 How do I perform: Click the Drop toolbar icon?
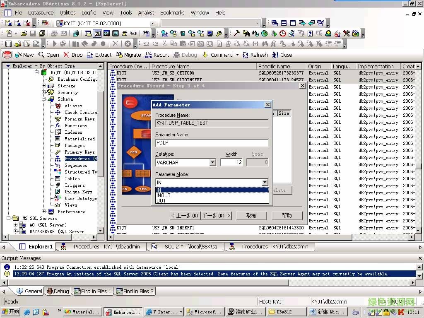pyautogui.click(x=66, y=55)
